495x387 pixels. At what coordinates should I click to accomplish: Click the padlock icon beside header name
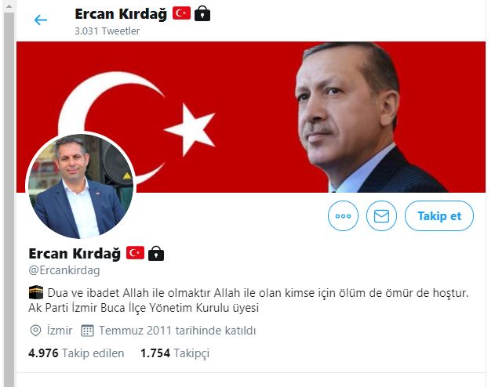click(x=202, y=14)
